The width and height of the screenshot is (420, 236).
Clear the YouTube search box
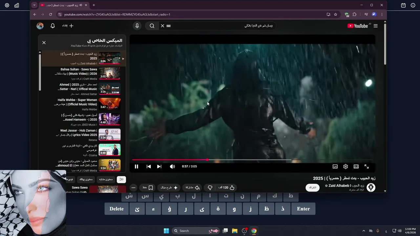(162, 26)
